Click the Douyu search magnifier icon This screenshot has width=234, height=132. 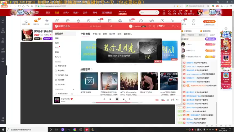coord(156,13)
